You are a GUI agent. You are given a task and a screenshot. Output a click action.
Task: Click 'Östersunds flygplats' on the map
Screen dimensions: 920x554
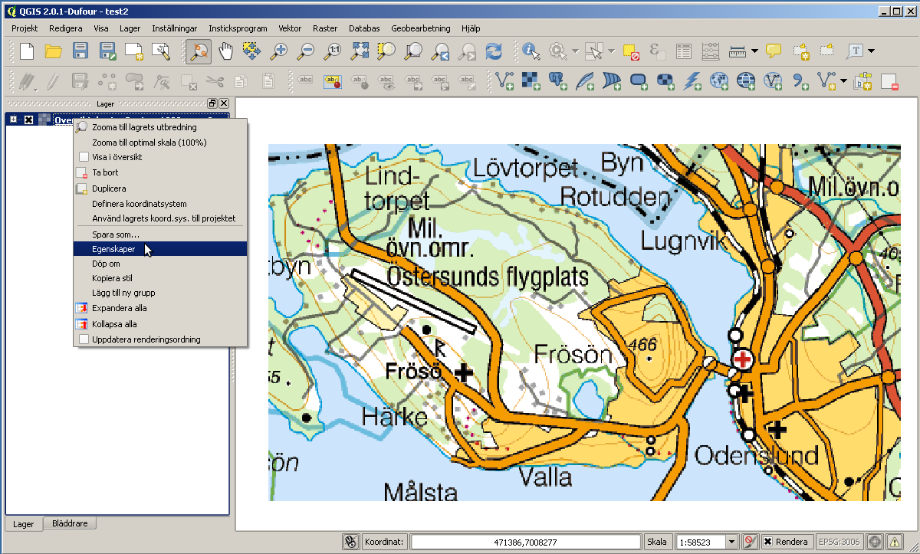[x=488, y=277]
